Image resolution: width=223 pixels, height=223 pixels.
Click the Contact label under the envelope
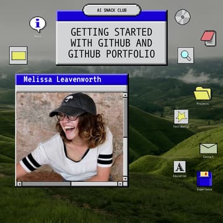click(x=208, y=157)
